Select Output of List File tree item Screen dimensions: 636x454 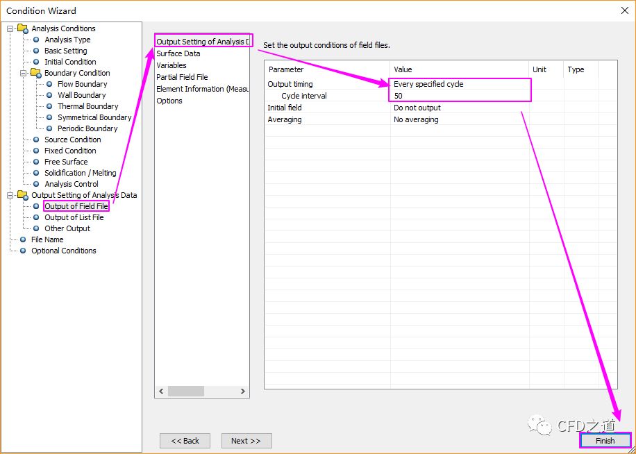(74, 217)
